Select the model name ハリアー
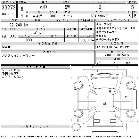The width and height of the screenshot is (139, 139). pos(45,8)
